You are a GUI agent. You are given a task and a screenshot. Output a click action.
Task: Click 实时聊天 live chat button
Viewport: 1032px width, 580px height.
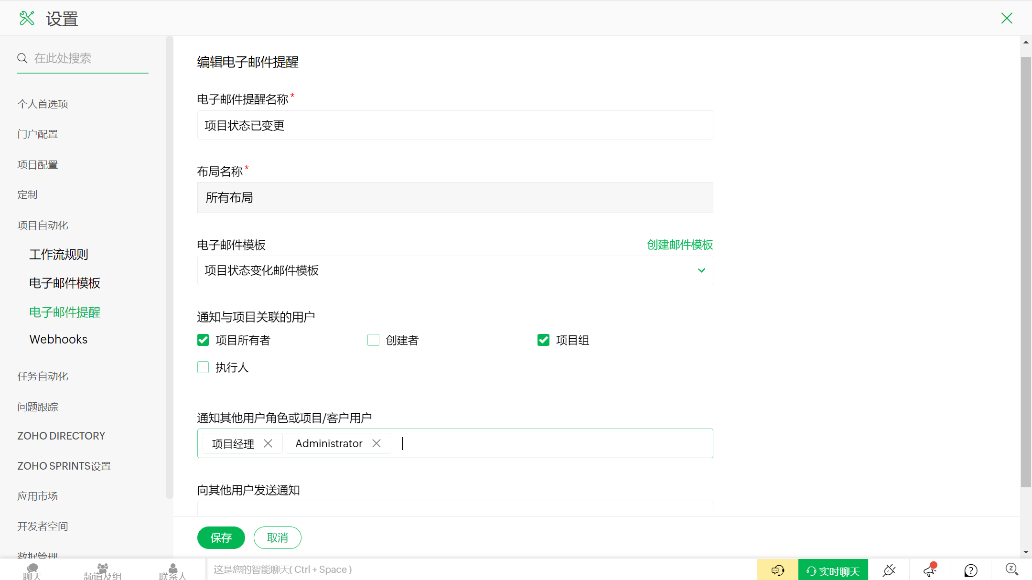(x=833, y=570)
